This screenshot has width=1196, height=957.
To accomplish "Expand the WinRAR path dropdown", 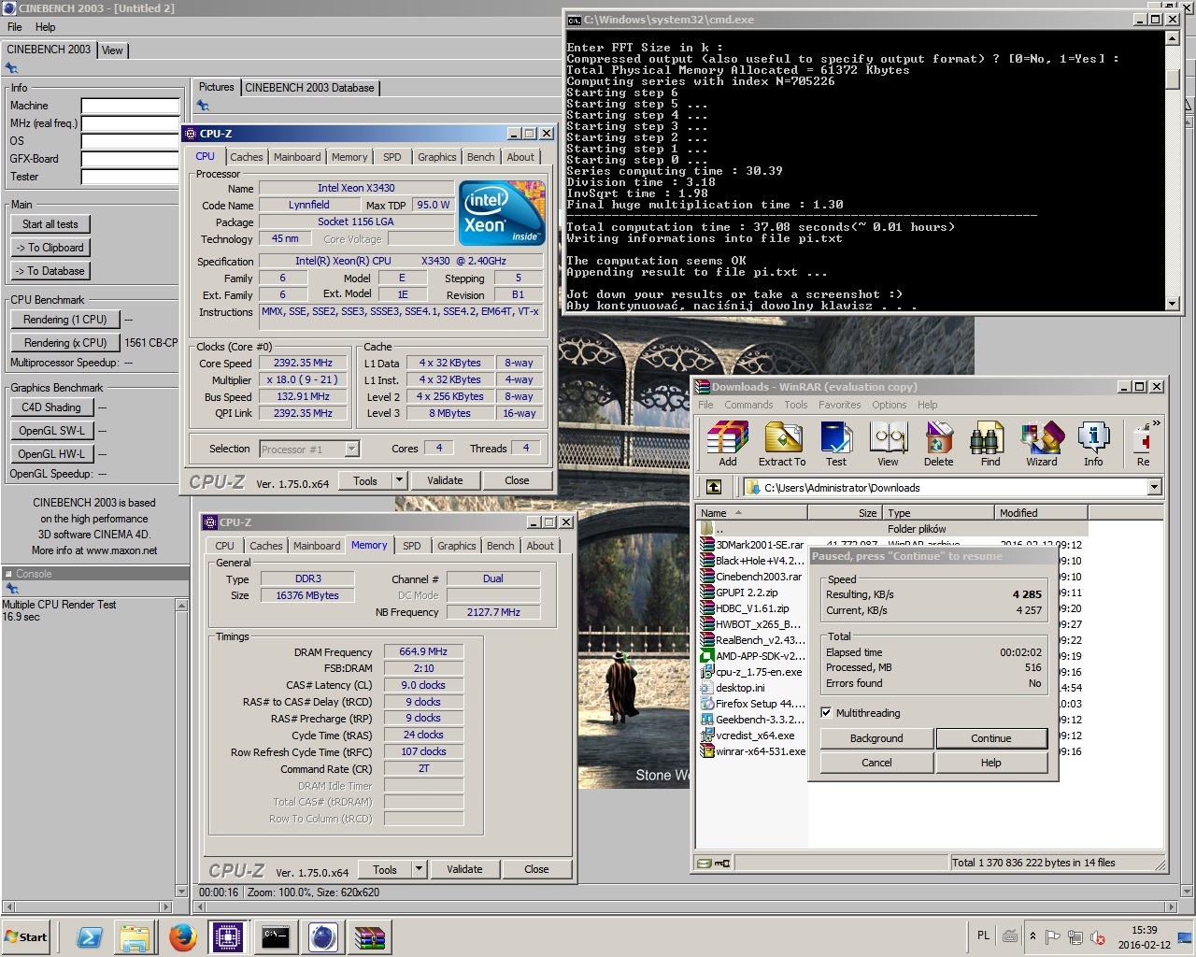I will (x=1154, y=487).
